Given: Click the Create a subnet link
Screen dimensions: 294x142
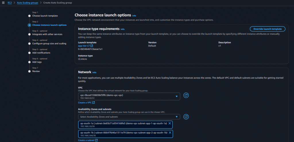Looking at the screenshot, I should [86, 140].
